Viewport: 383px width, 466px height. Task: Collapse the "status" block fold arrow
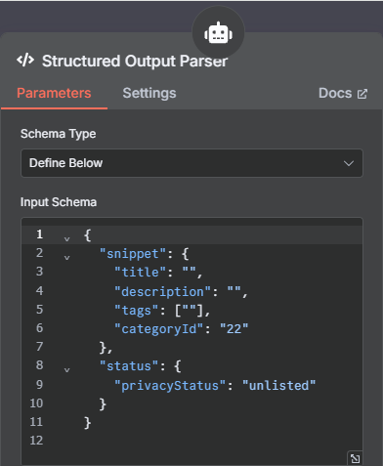click(x=66, y=370)
